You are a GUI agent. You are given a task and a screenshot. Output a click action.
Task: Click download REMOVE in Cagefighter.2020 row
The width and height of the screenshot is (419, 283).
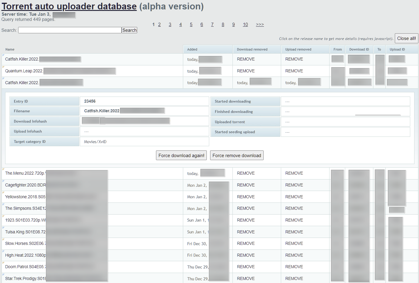click(x=245, y=185)
